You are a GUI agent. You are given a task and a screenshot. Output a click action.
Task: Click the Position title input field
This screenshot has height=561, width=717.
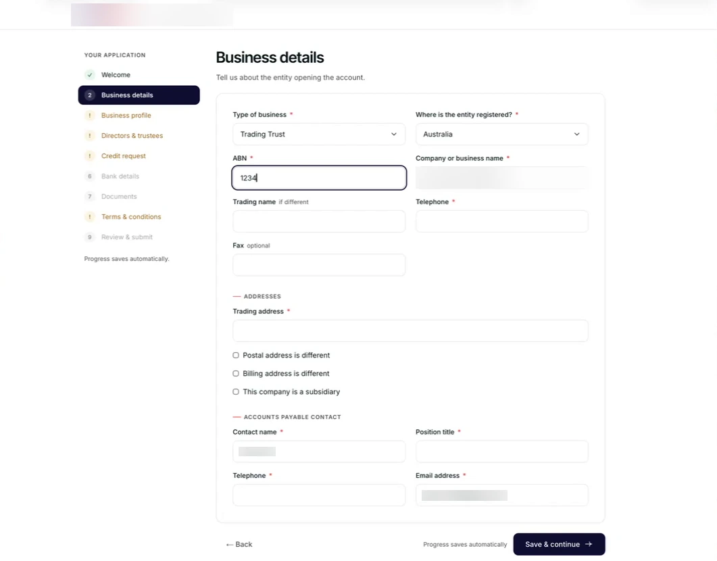501,452
